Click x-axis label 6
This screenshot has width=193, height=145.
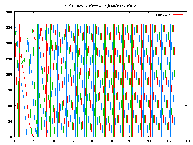click(72, 141)
